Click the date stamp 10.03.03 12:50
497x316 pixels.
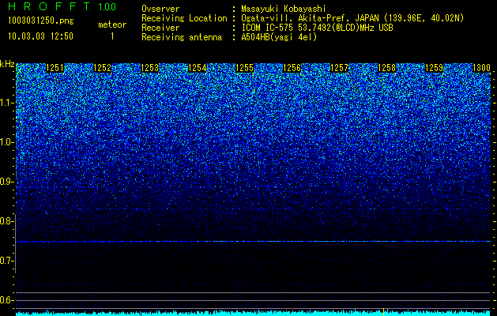tap(40, 36)
